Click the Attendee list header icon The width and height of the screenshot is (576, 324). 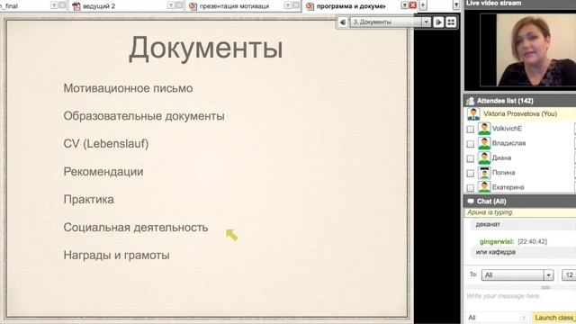pos(470,101)
